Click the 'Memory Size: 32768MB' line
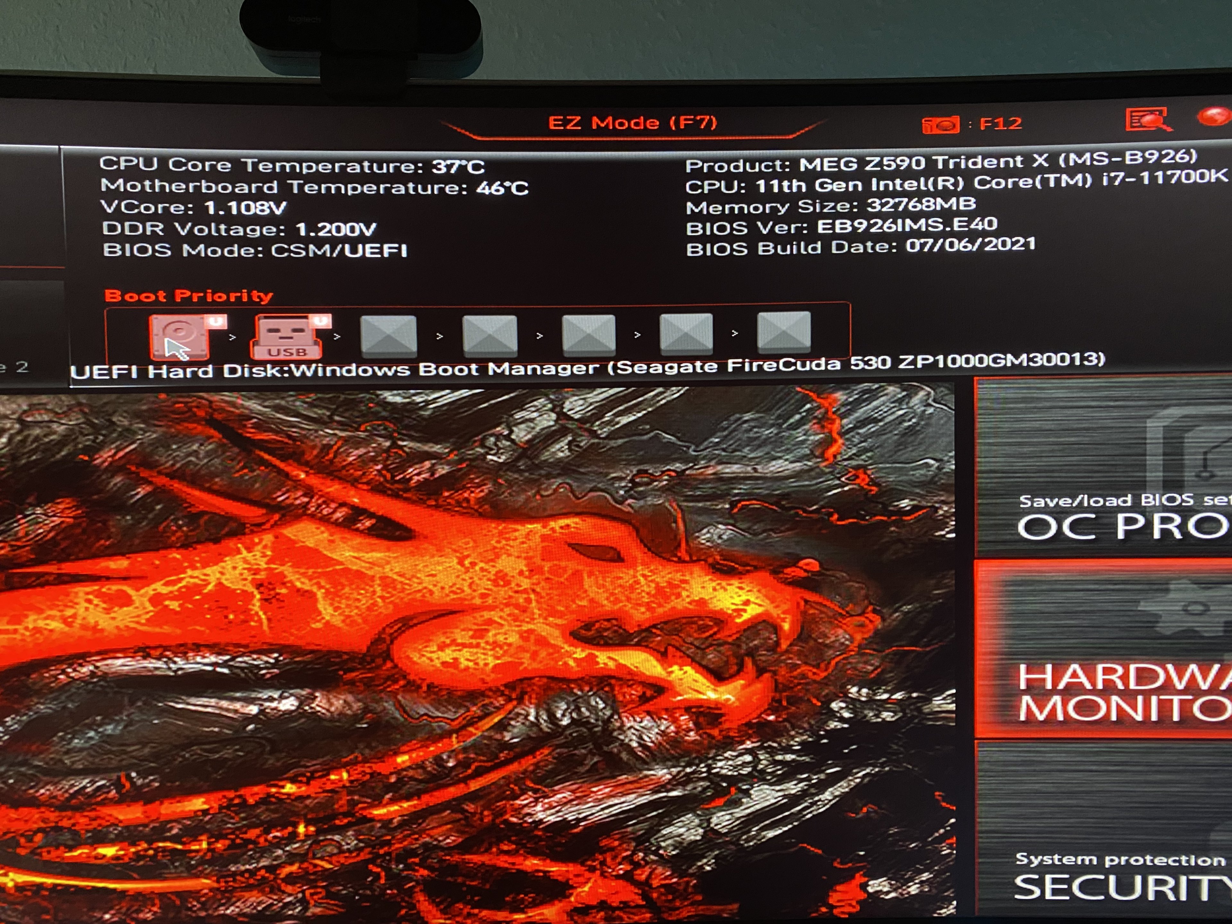The image size is (1232, 924). (x=830, y=206)
